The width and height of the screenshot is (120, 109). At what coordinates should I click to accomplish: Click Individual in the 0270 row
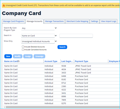pyautogui.click(x=49, y=103)
